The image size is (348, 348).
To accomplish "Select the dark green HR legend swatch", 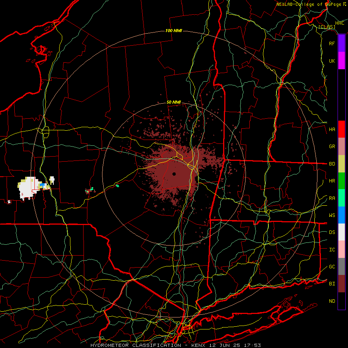I will [x=341, y=181].
